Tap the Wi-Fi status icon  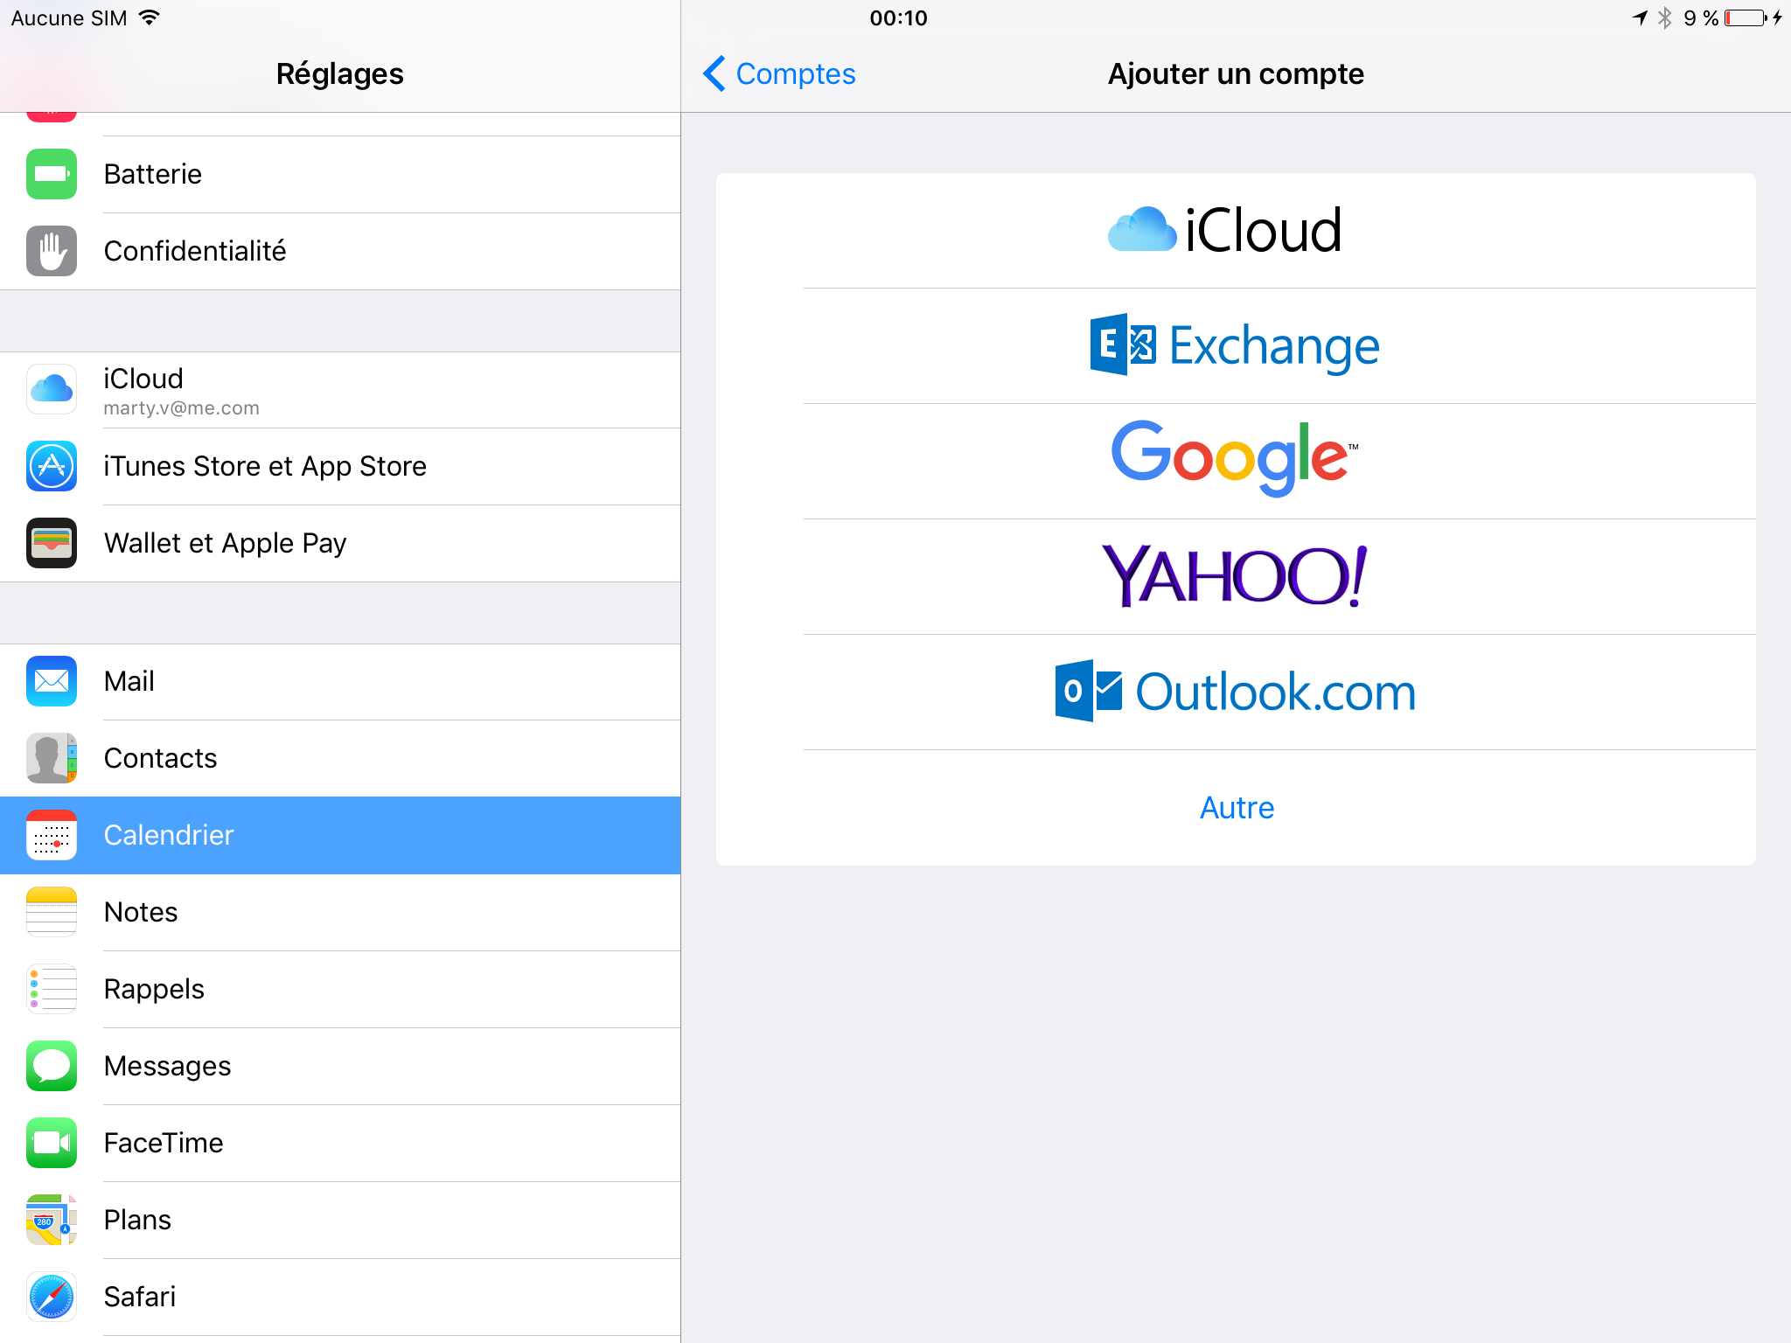(150, 17)
